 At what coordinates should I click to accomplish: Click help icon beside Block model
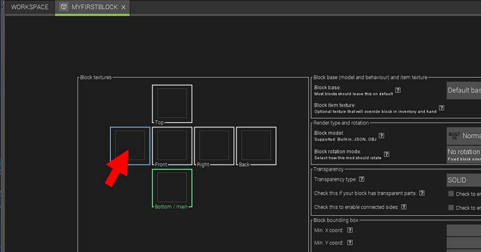(381, 136)
